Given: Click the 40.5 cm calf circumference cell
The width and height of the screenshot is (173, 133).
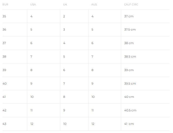Looking at the screenshot, I should [x=130, y=110].
